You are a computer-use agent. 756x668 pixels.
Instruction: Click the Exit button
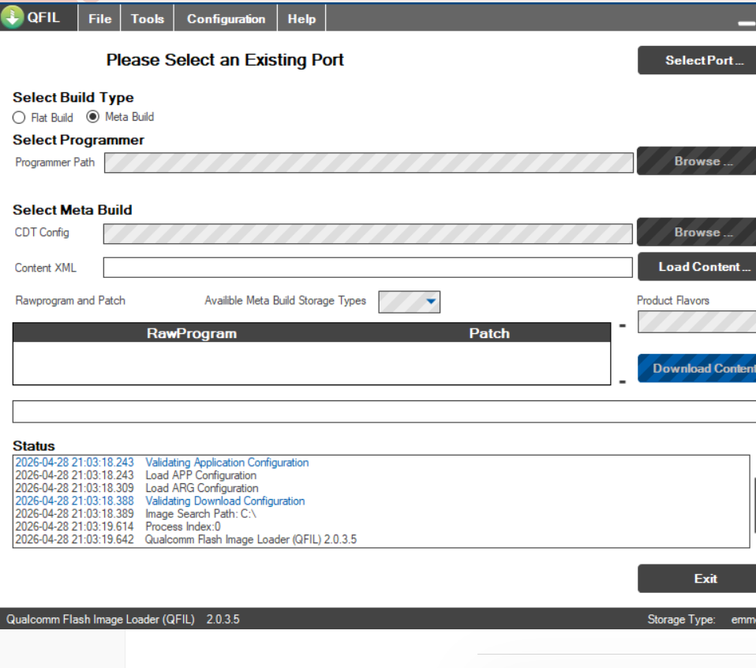point(697,579)
